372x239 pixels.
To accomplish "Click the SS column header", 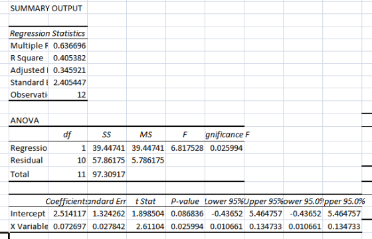I will 106,135.
